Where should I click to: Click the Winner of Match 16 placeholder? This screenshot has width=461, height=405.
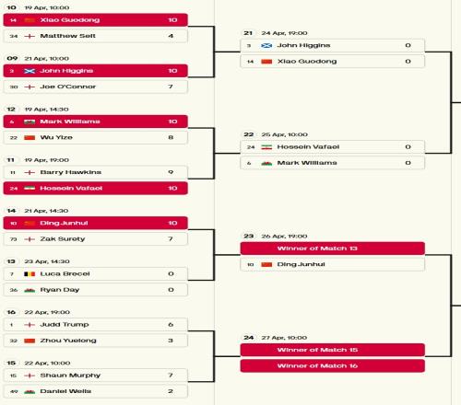click(x=333, y=366)
